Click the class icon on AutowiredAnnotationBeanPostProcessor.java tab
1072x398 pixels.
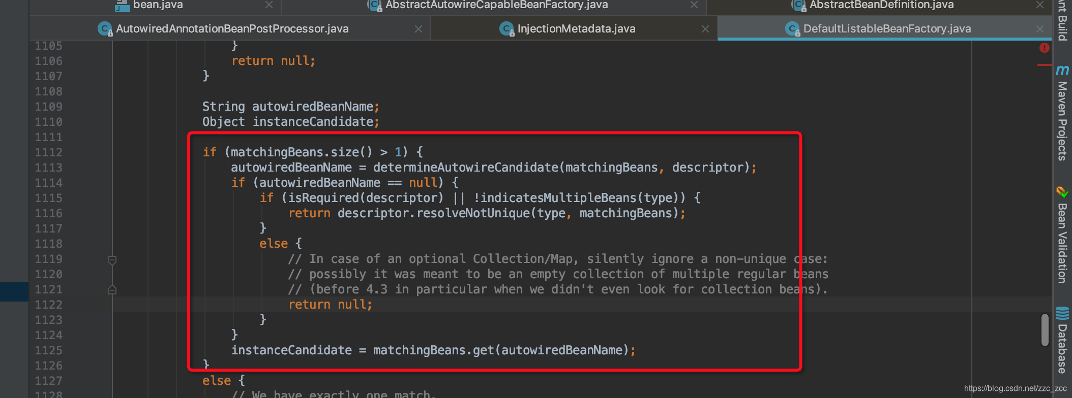tap(105, 29)
